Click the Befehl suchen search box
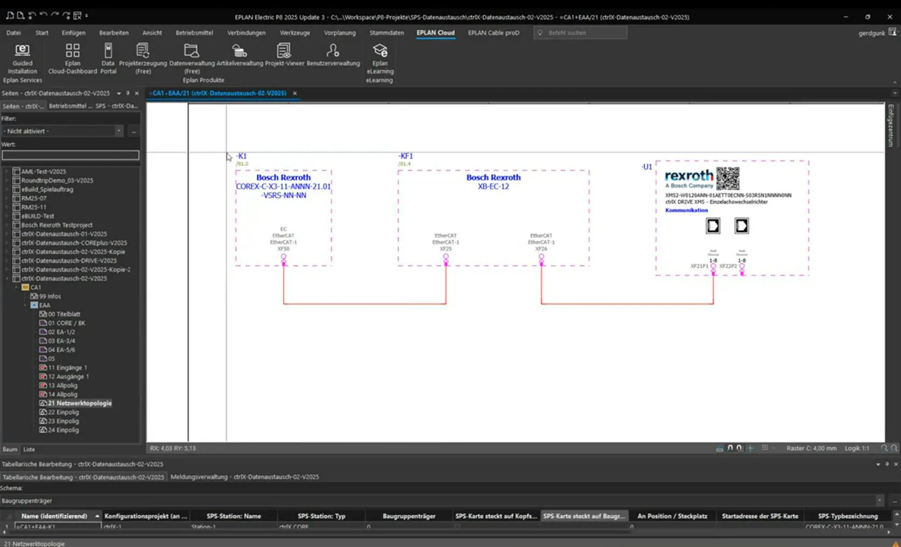Viewport: 901px width, 547px height. (x=580, y=33)
